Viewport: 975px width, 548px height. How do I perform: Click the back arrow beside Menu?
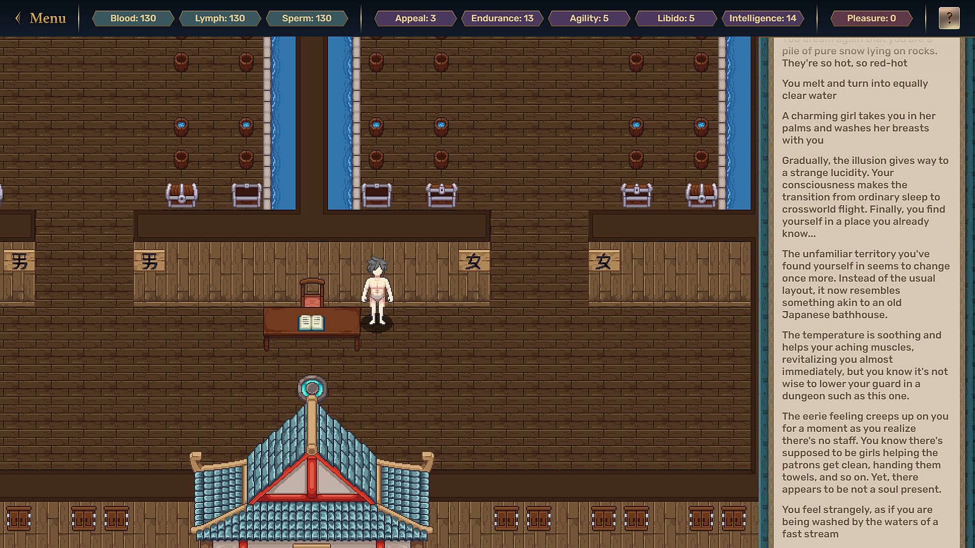[18, 18]
